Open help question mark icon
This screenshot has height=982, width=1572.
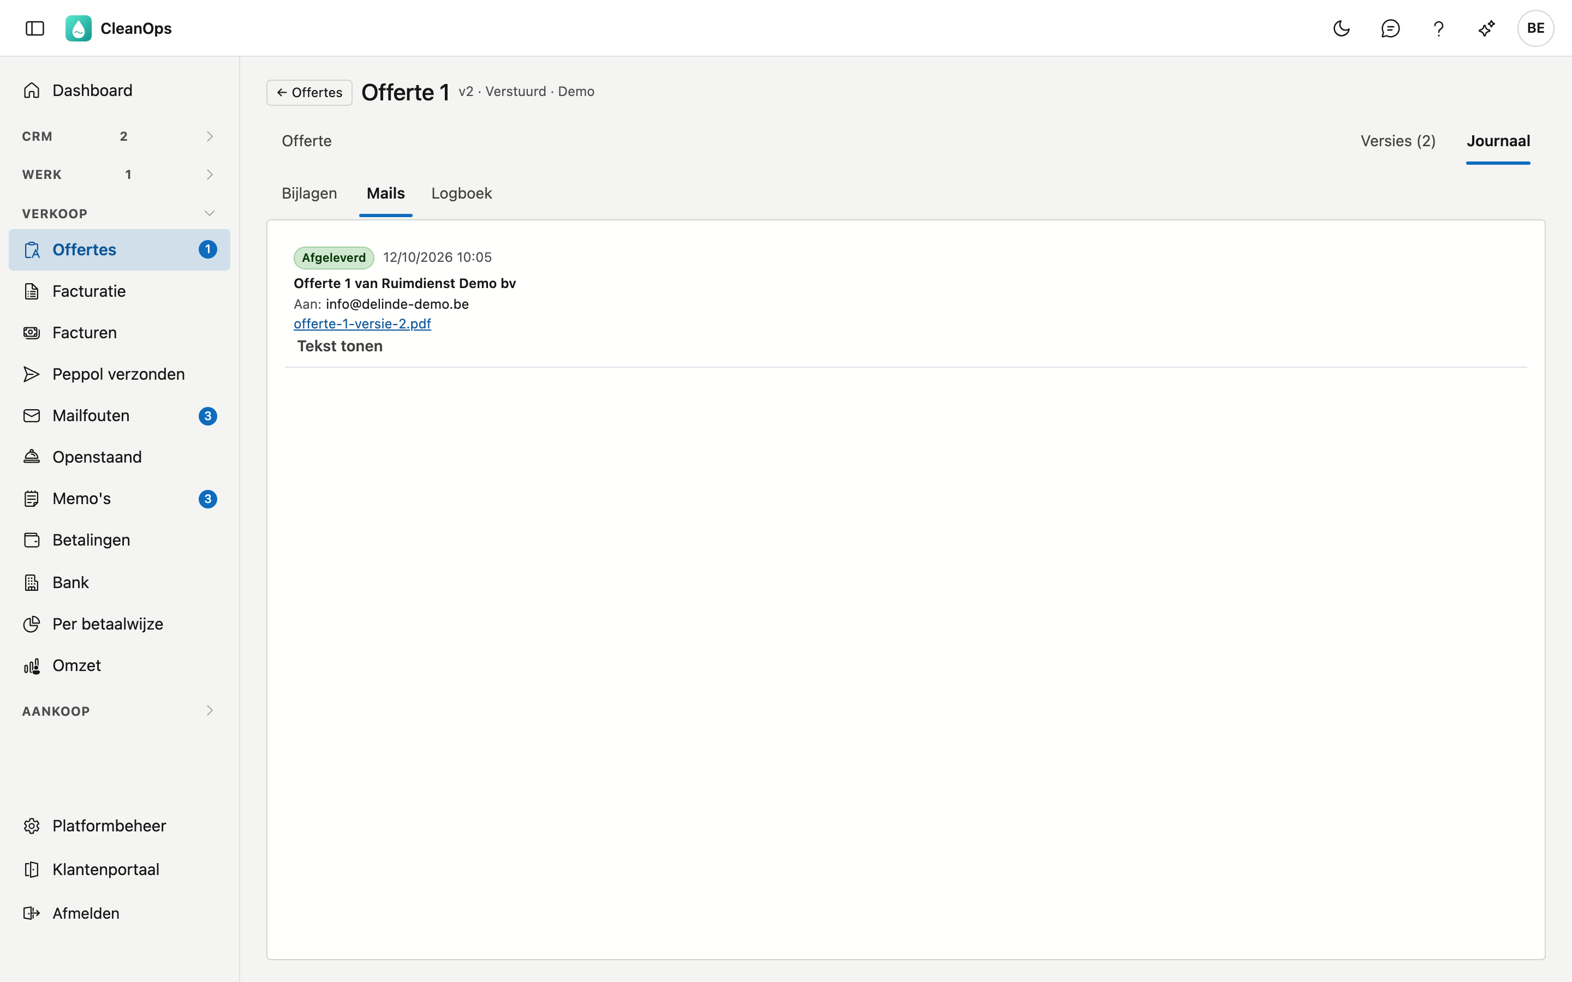pos(1438,28)
